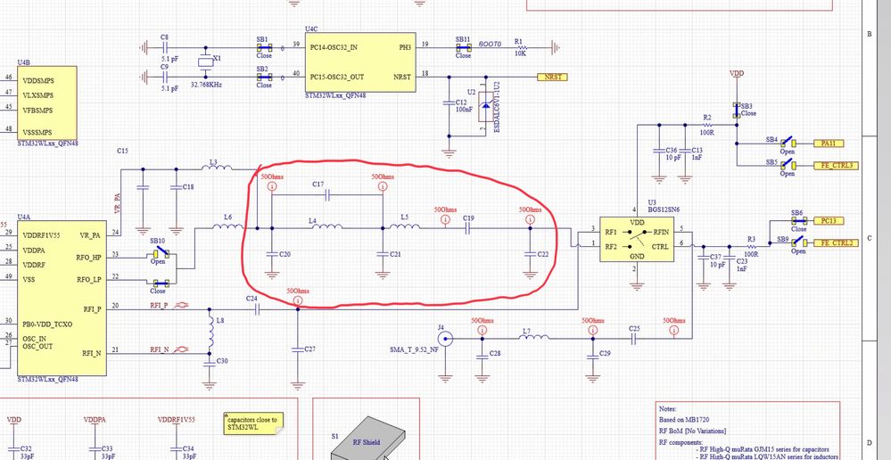Select capacitor C13 1nF
Screen dimensions: 891x460
point(685,151)
